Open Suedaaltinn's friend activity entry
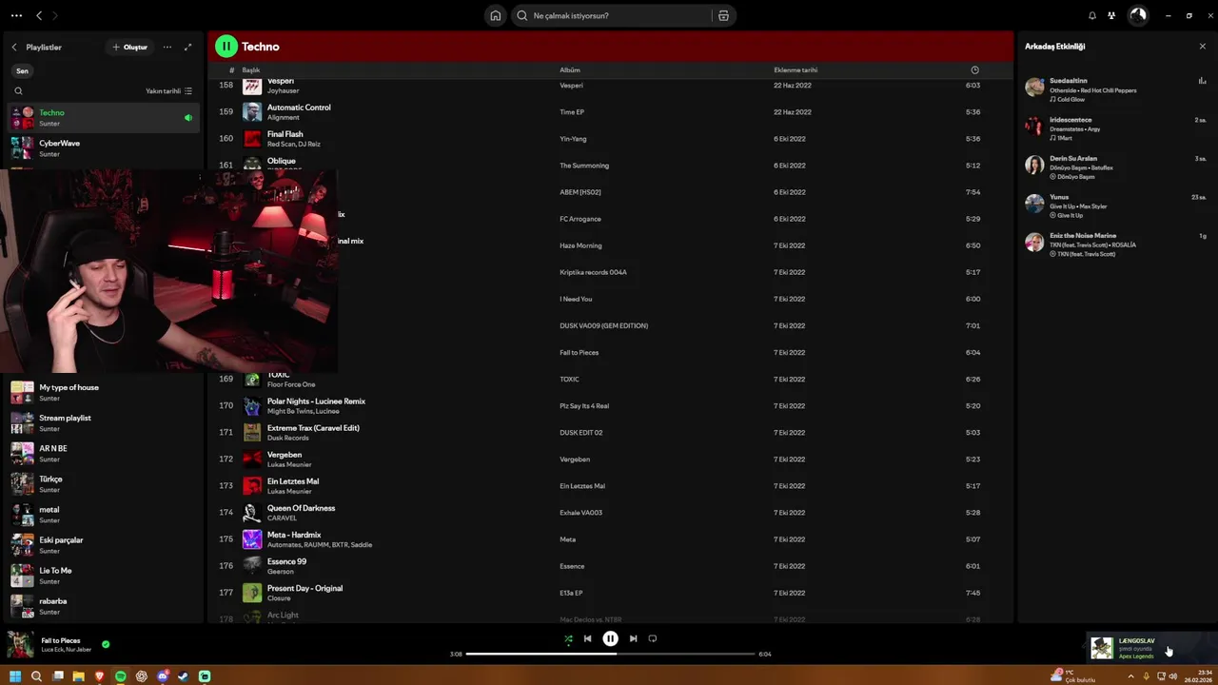Viewport: 1218px width, 685px height. [x=1115, y=89]
